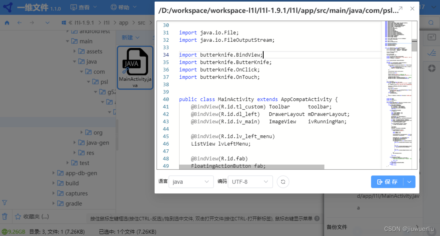The image size is (440, 236).
Task: Close the editor dialog
Action: (x=412, y=9)
